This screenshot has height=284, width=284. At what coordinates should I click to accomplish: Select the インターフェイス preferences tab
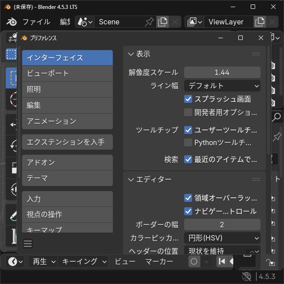(x=67, y=58)
